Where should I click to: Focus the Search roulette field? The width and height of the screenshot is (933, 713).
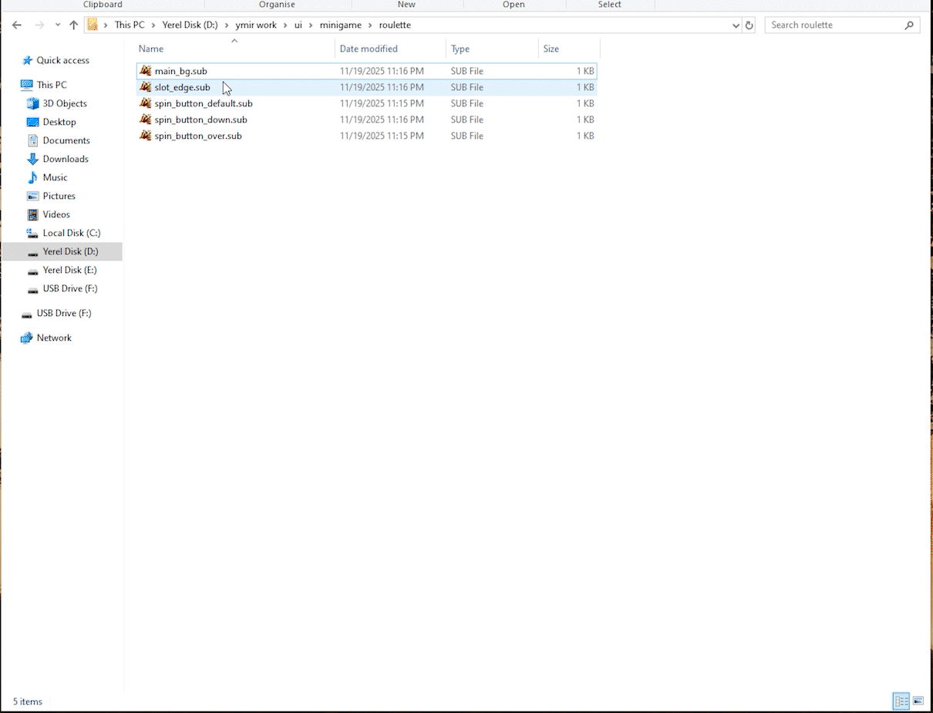pos(836,25)
